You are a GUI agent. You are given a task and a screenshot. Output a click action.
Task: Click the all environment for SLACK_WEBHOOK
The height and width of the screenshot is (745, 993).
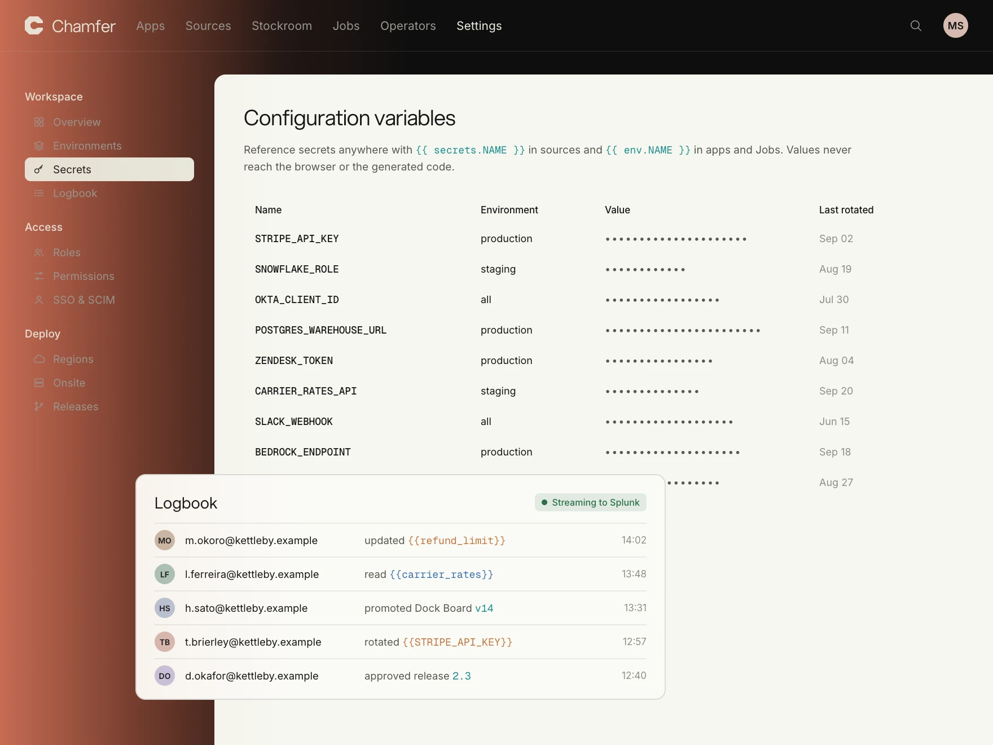click(x=486, y=422)
